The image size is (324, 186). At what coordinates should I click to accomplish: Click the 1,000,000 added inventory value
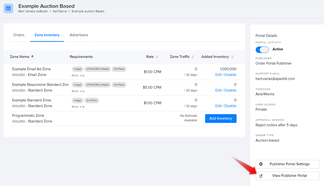pos(228,69)
